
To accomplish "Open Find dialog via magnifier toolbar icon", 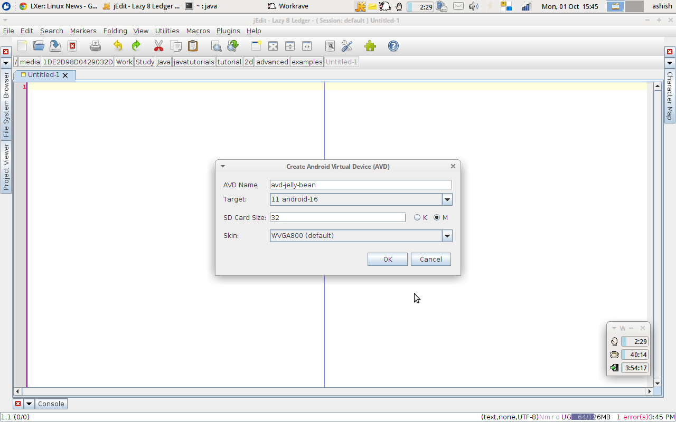I will [217, 46].
